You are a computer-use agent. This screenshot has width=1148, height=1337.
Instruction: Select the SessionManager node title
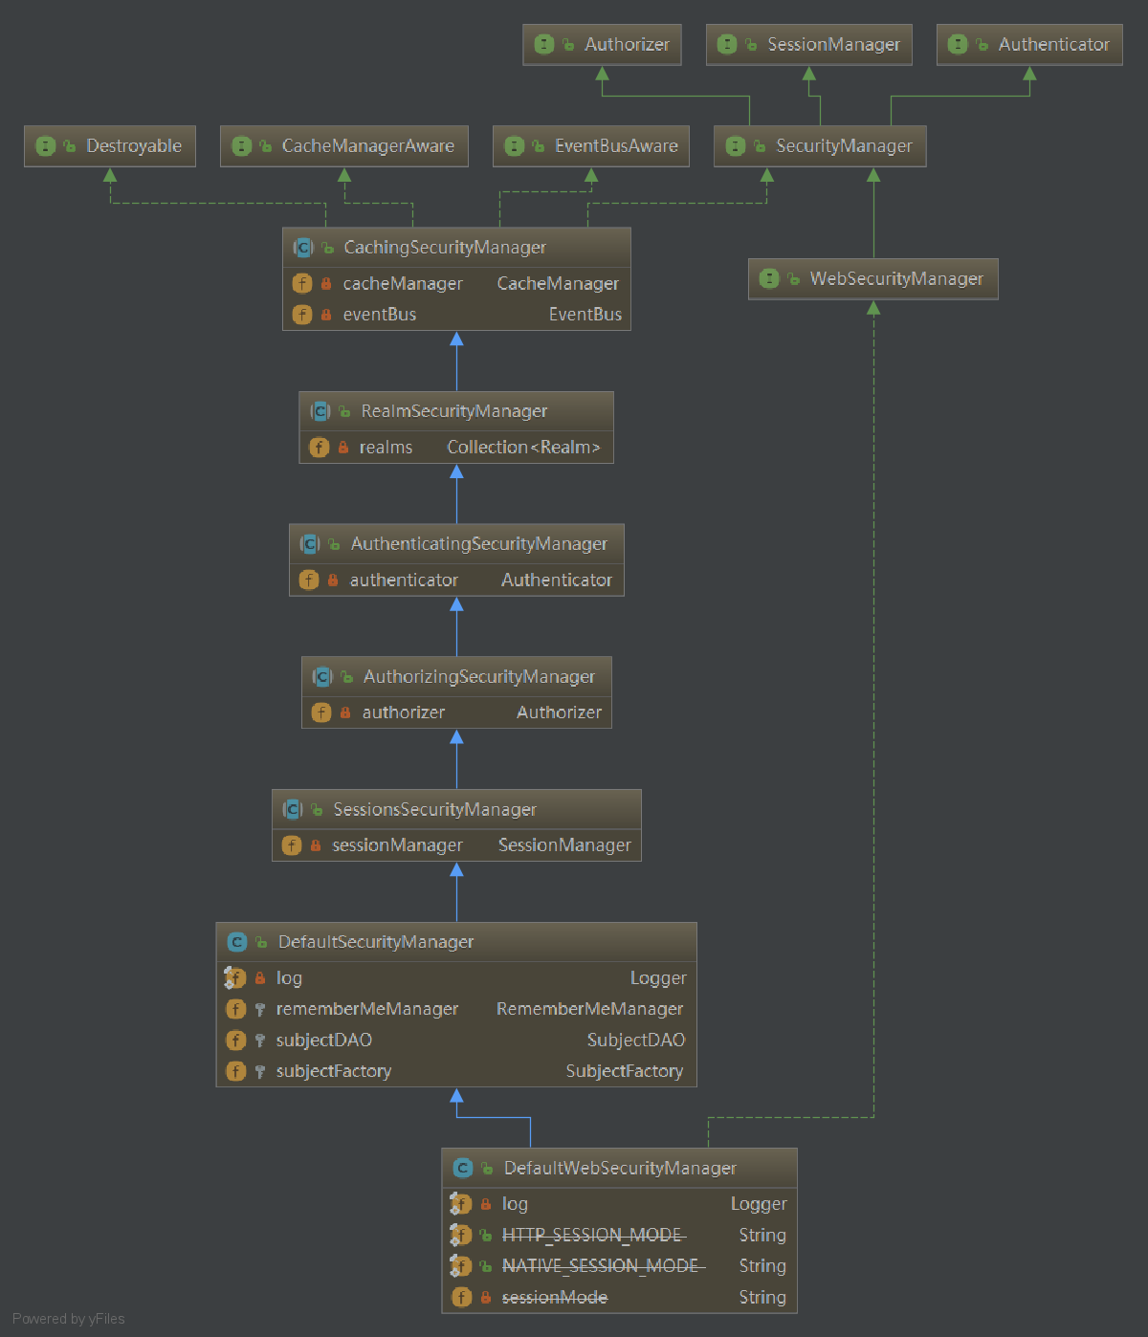(833, 44)
